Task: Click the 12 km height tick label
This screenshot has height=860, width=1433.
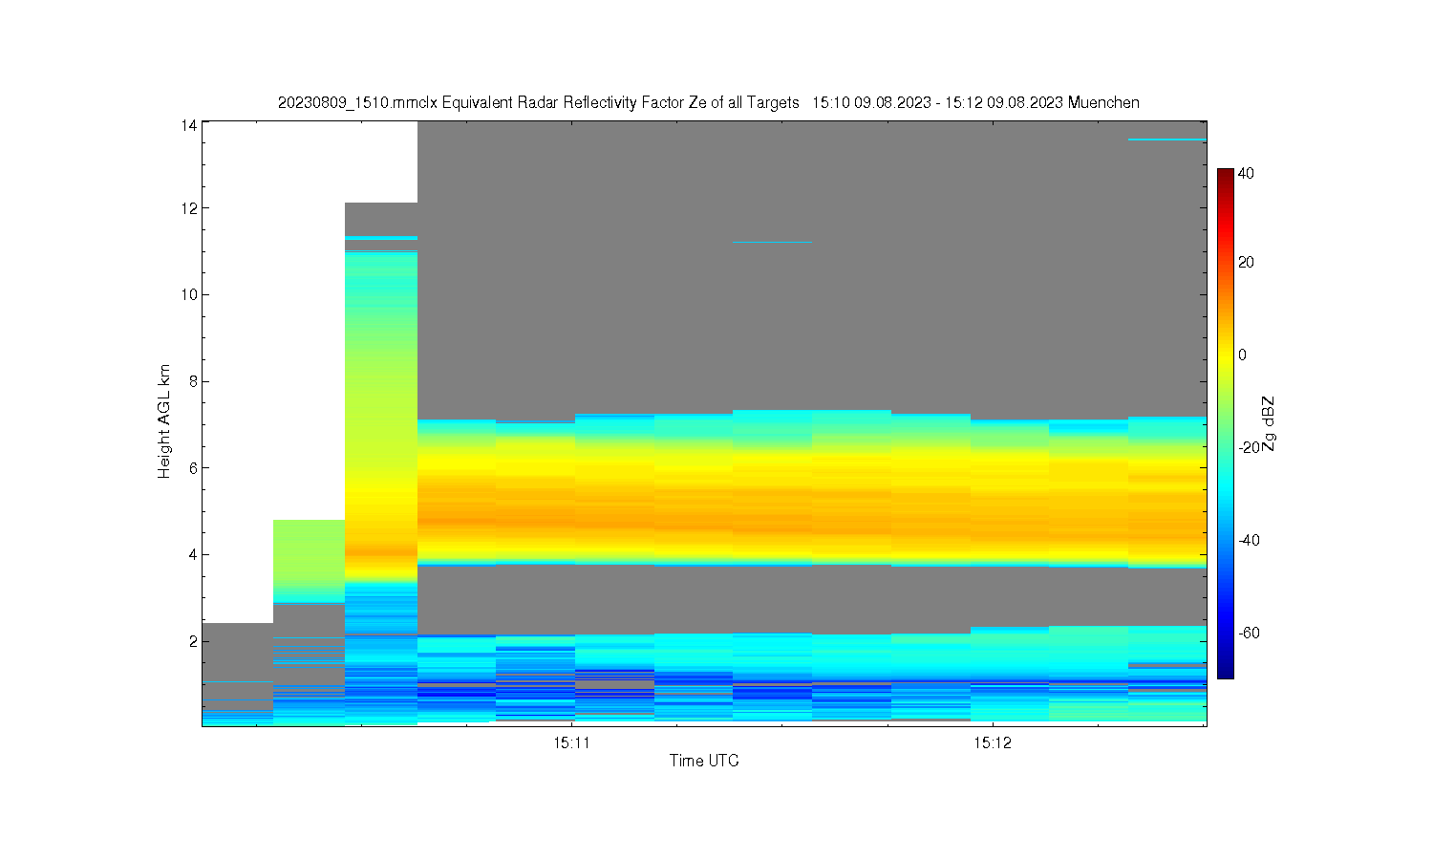Action: click(189, 208)
